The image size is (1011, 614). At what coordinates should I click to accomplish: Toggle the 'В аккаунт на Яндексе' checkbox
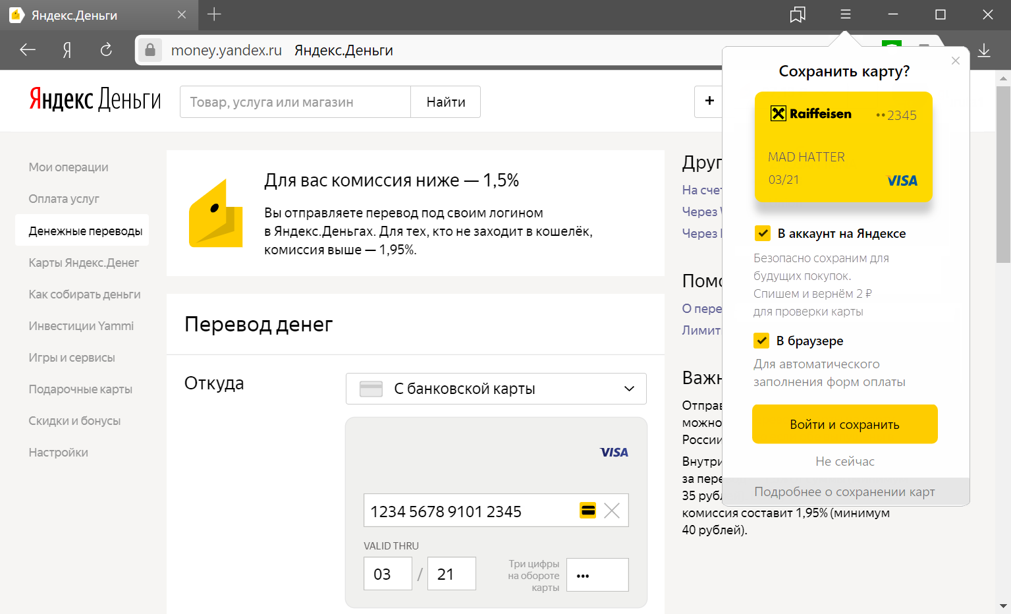(763, 233)
